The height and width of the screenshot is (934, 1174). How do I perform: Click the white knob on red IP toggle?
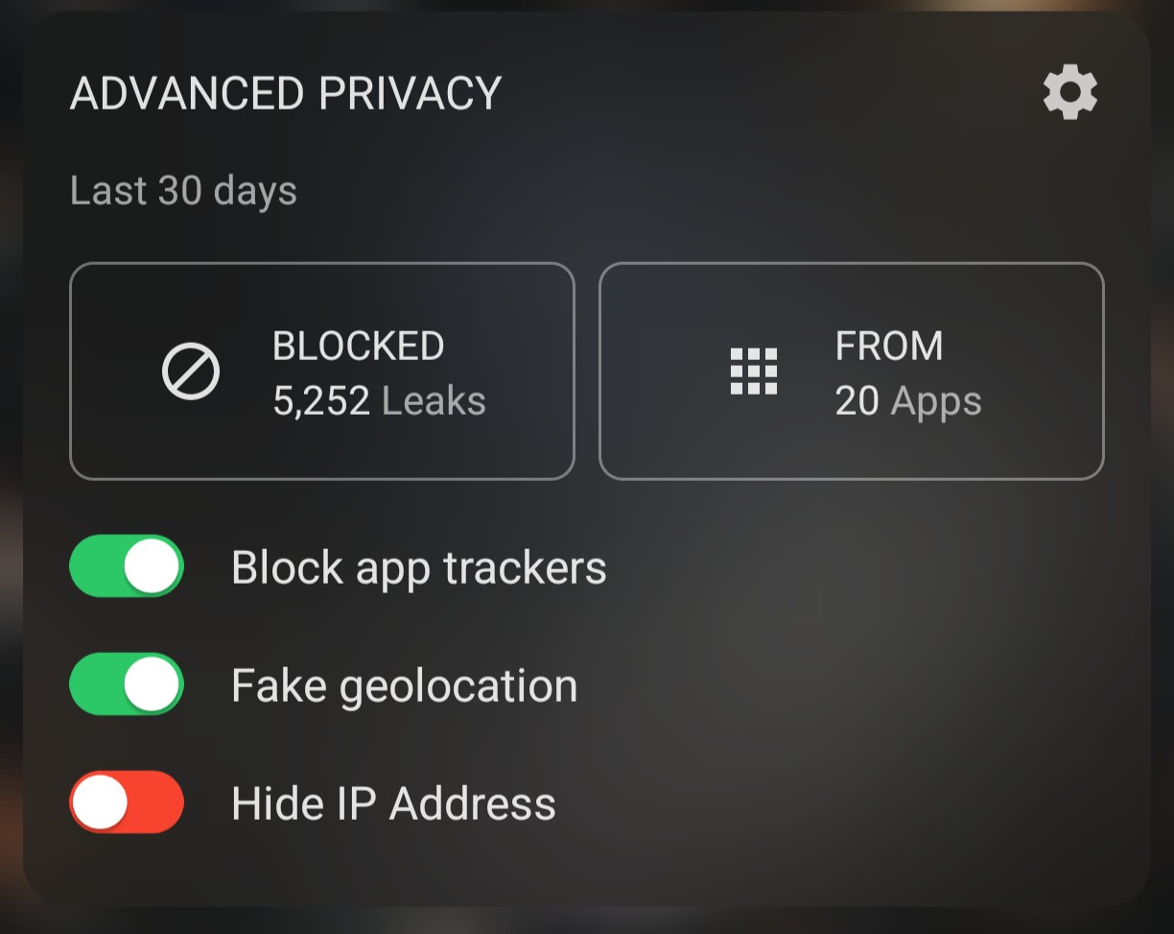pos(101,802)
